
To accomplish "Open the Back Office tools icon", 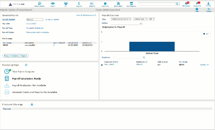I will 118,4.
